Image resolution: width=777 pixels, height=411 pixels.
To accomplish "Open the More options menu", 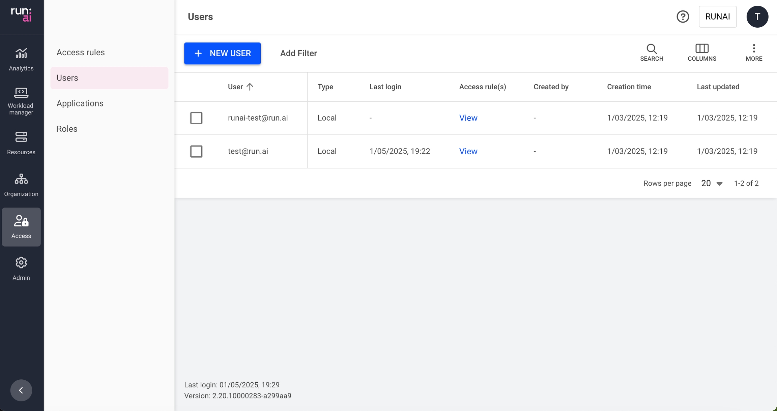I will point(754,53).
